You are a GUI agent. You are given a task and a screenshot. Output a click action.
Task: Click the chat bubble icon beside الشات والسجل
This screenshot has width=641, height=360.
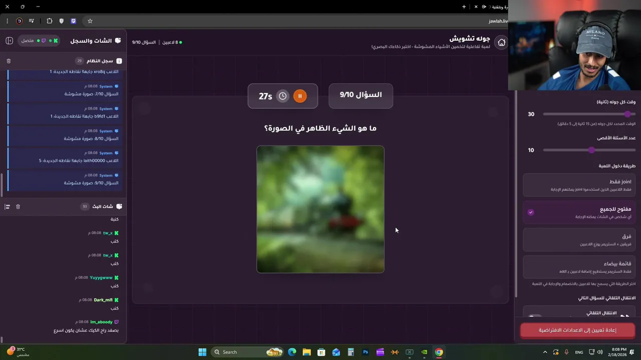tap(118, 40)
